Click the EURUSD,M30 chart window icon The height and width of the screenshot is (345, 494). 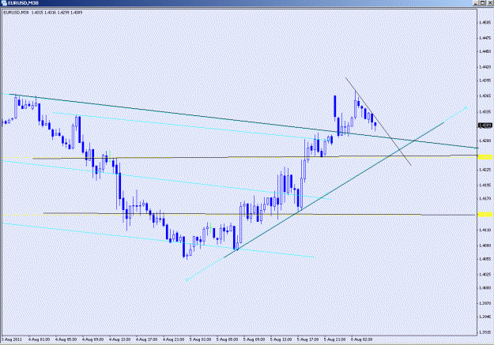tap(4, 3)
